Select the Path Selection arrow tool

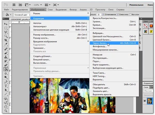coord(6,90)
